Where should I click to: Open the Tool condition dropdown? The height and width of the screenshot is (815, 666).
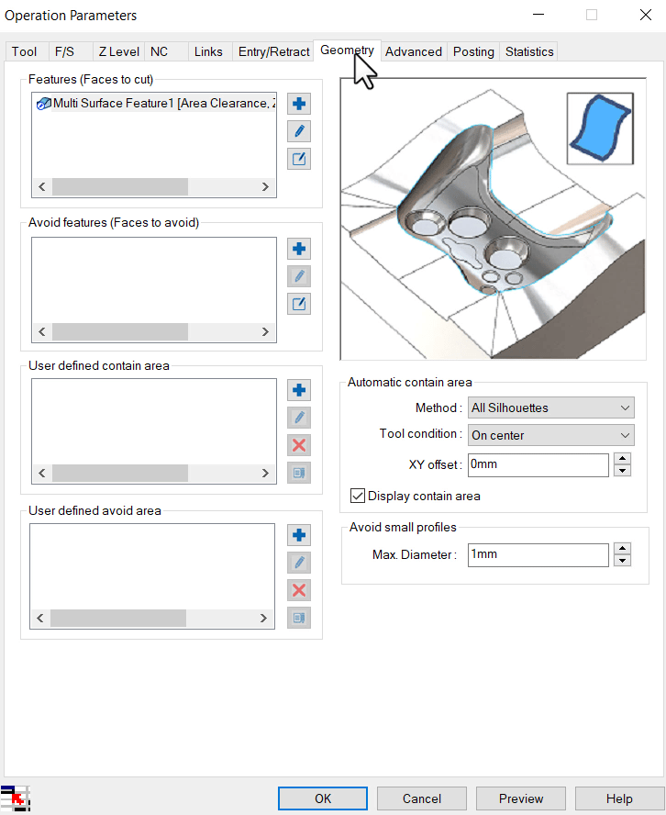(x=550, y=435)
